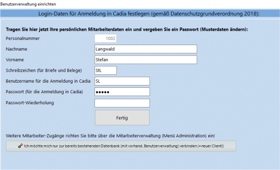Image resolution: width=280 pixels, height=170 pixels.
Task: Select the Schreibzeichen field containing StL
Action: click(x=105, y=70)
